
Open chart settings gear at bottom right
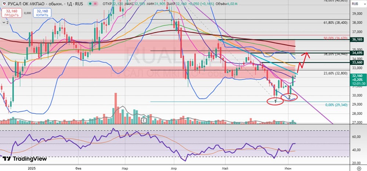click(359, 168)
